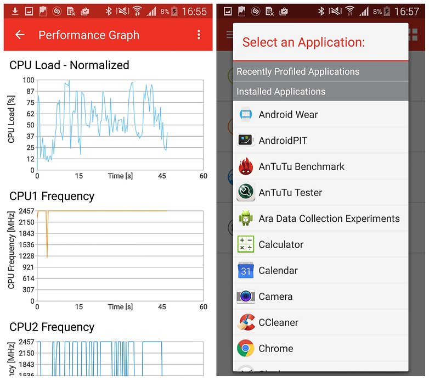Tap the Wi-Fi icon in left status bar
Image resolution: width=429 pixels, height=380 pixels.
(137, 11)
